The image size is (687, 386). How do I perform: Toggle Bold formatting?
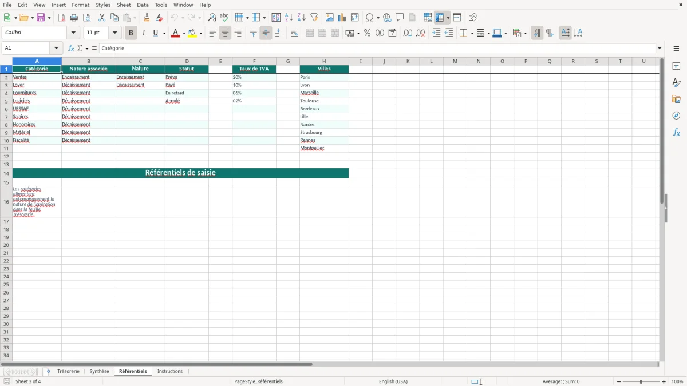(x=131, y=33)
